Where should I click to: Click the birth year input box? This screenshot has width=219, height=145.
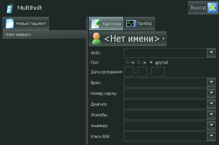point(158,72)
